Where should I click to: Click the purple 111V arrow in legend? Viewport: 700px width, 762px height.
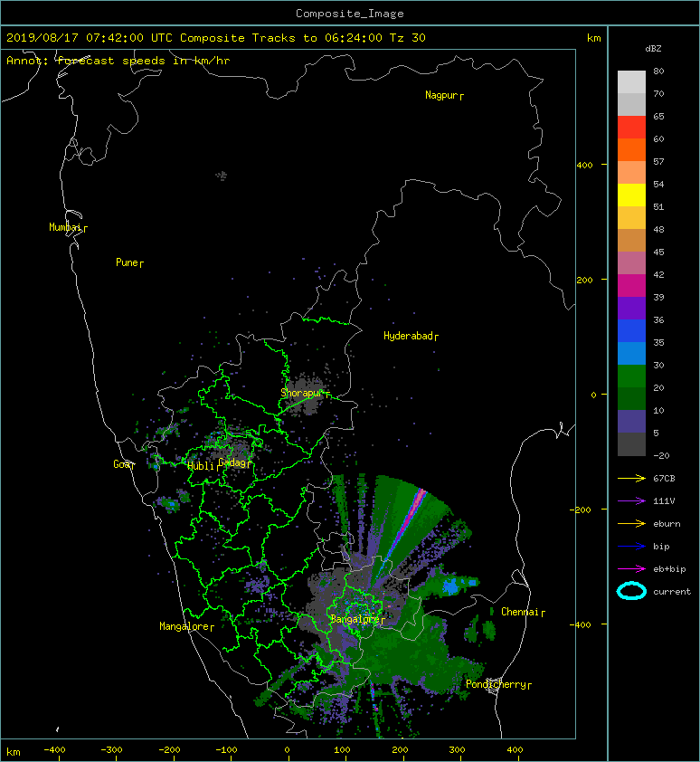[631, 501]
